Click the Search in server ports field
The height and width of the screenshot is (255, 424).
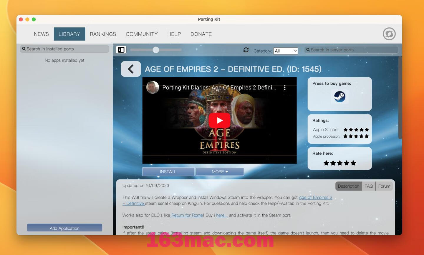point(351,50)
